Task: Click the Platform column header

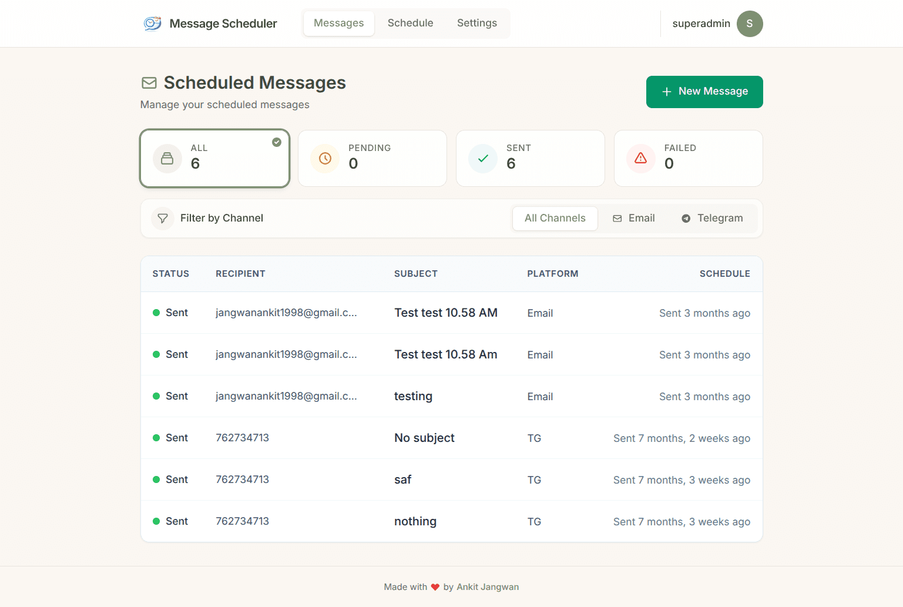Action: (553, 274)
